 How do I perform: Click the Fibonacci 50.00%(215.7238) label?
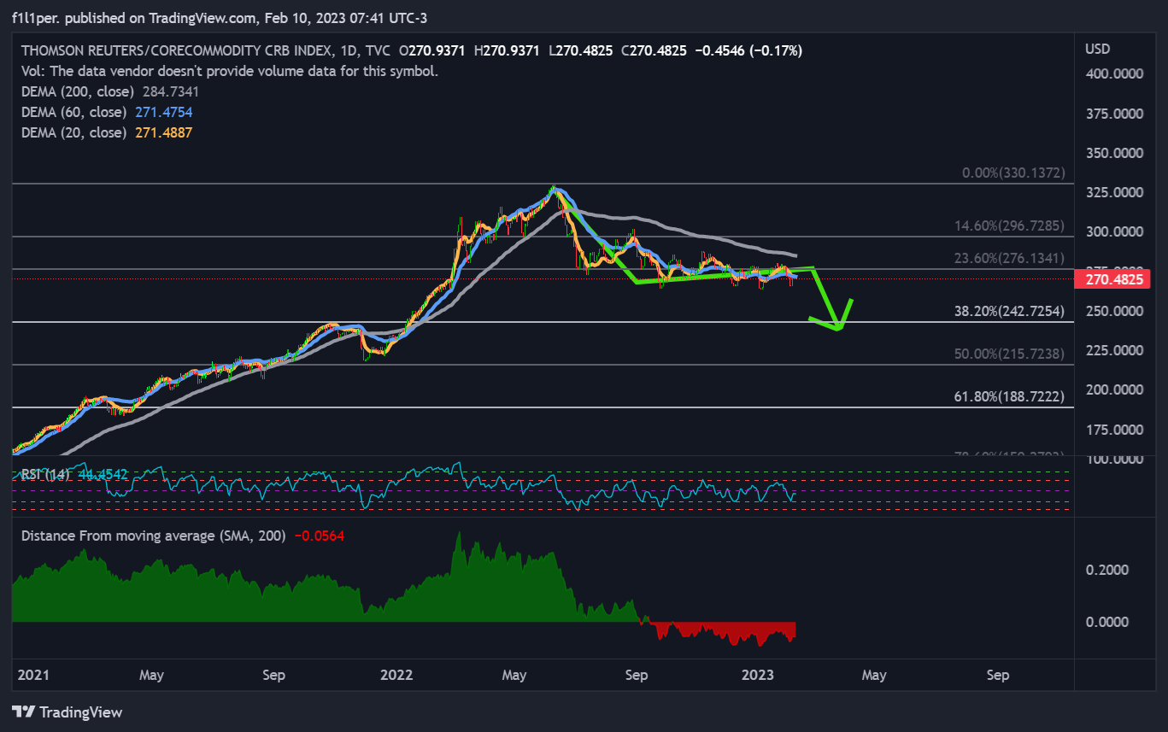click(x=1010, y=354)
